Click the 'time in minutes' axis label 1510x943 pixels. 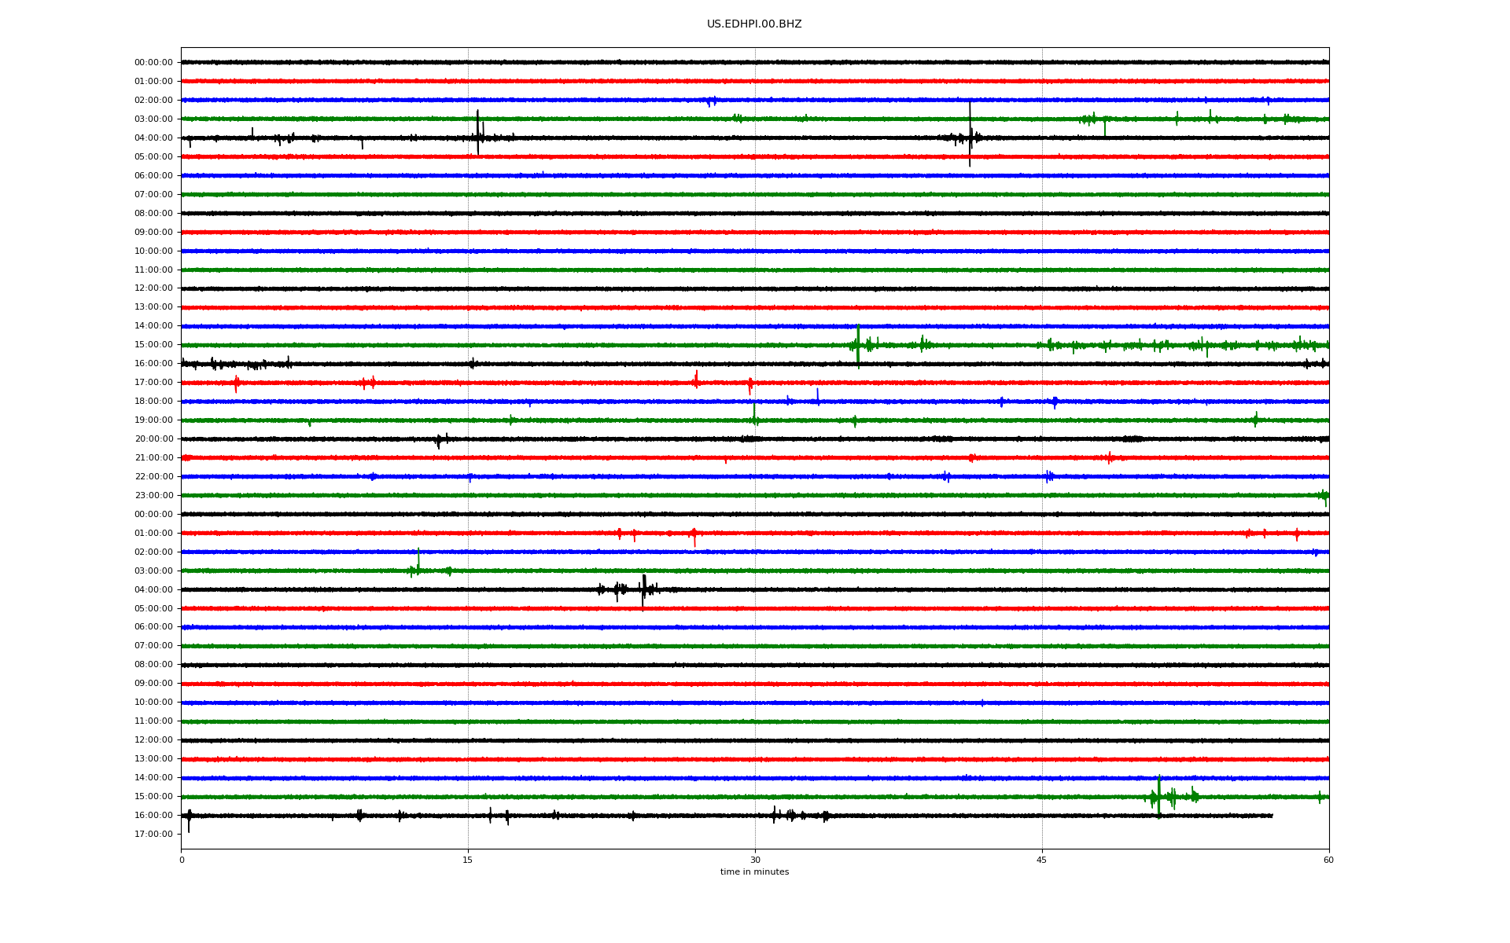pyautogui.click(x=754, y=871)
